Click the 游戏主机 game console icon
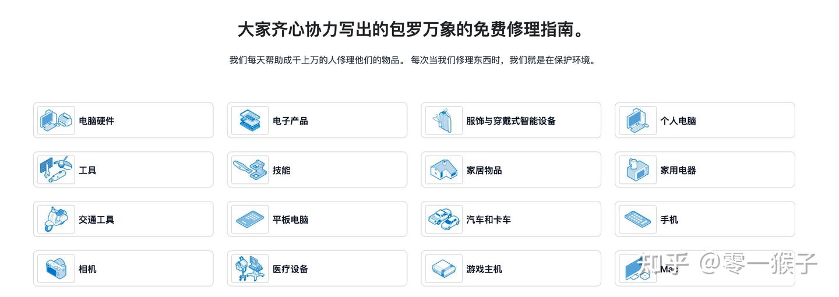Image resolution: width=839 pixels, height=297 pixels. (x=444, y=269)
